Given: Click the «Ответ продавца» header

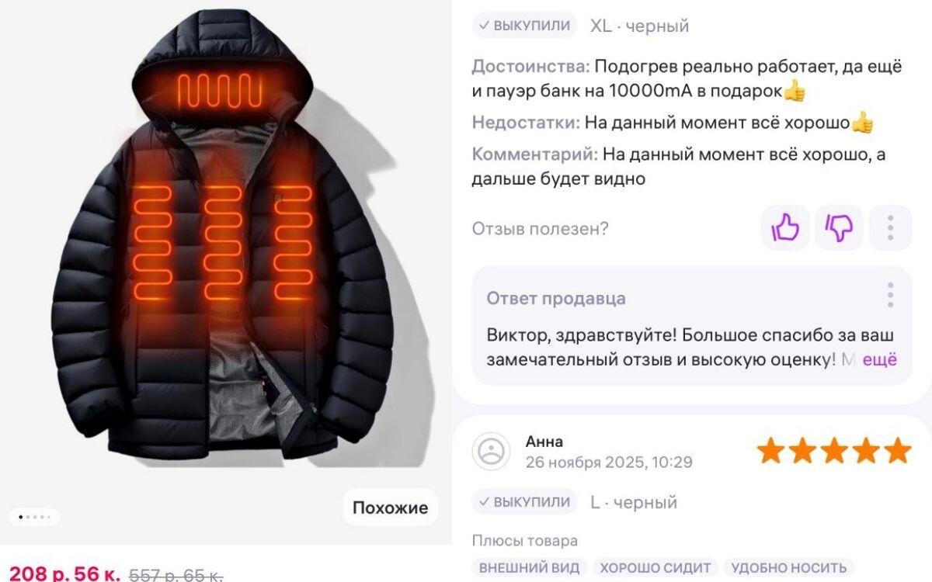Looking at the screenshot, I should click(x=556, y=299).
